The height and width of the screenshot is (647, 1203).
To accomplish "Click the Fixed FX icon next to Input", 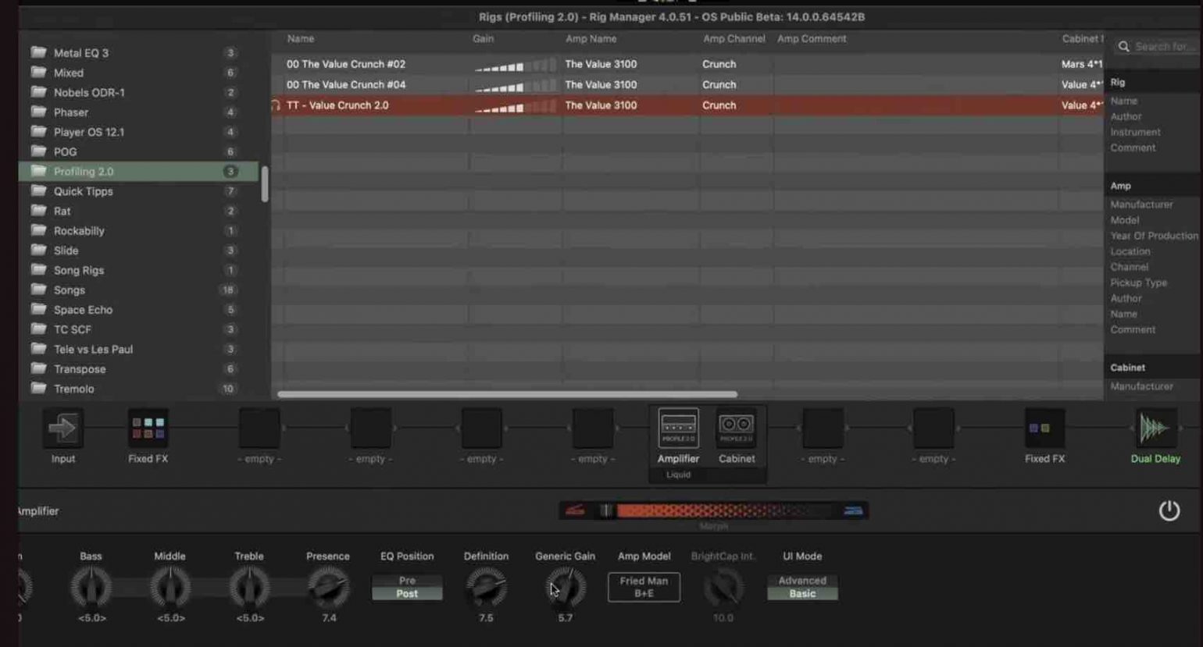I will coord(147,428).
